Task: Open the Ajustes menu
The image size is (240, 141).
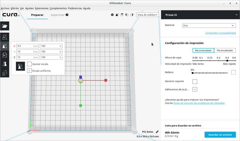Action: click(30, 8)
